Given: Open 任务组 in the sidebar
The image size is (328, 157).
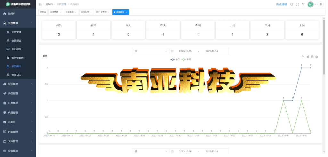Looking at the screenshot, I should pos(18,122).
